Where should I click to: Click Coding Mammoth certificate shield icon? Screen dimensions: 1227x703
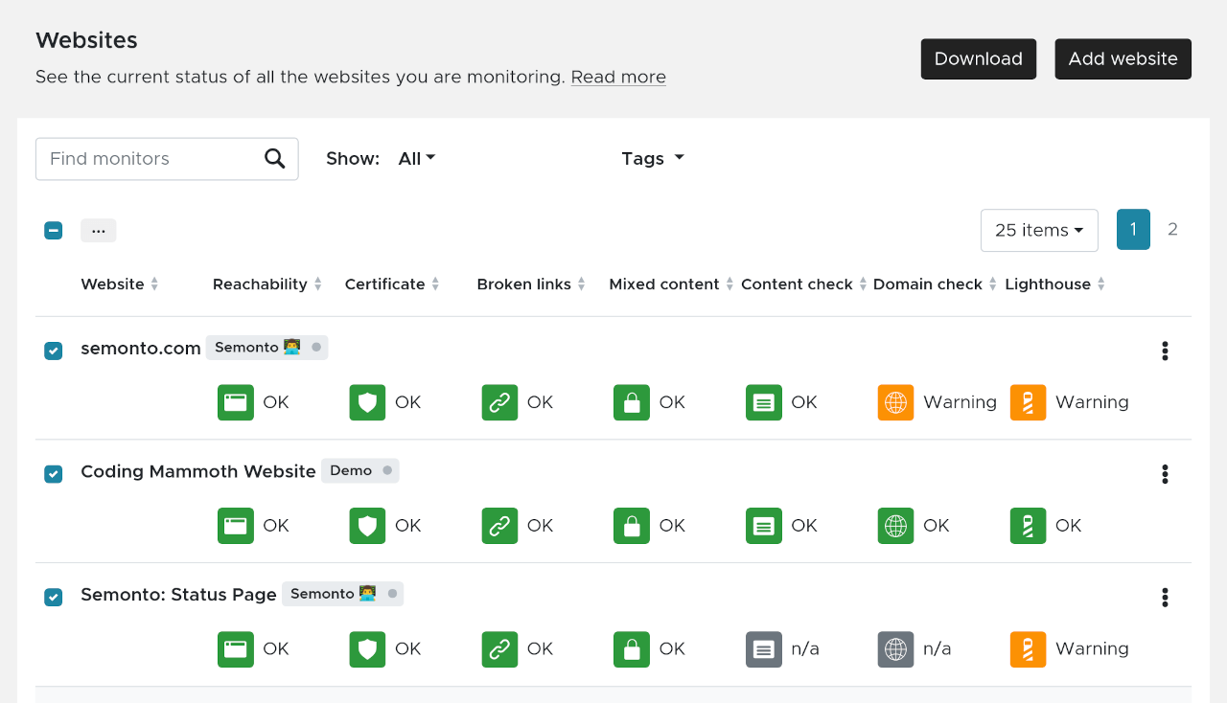coord(367,526)
